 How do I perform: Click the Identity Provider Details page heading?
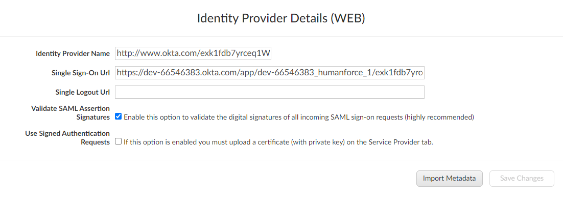pyautogui.click(x=281, y=18)
